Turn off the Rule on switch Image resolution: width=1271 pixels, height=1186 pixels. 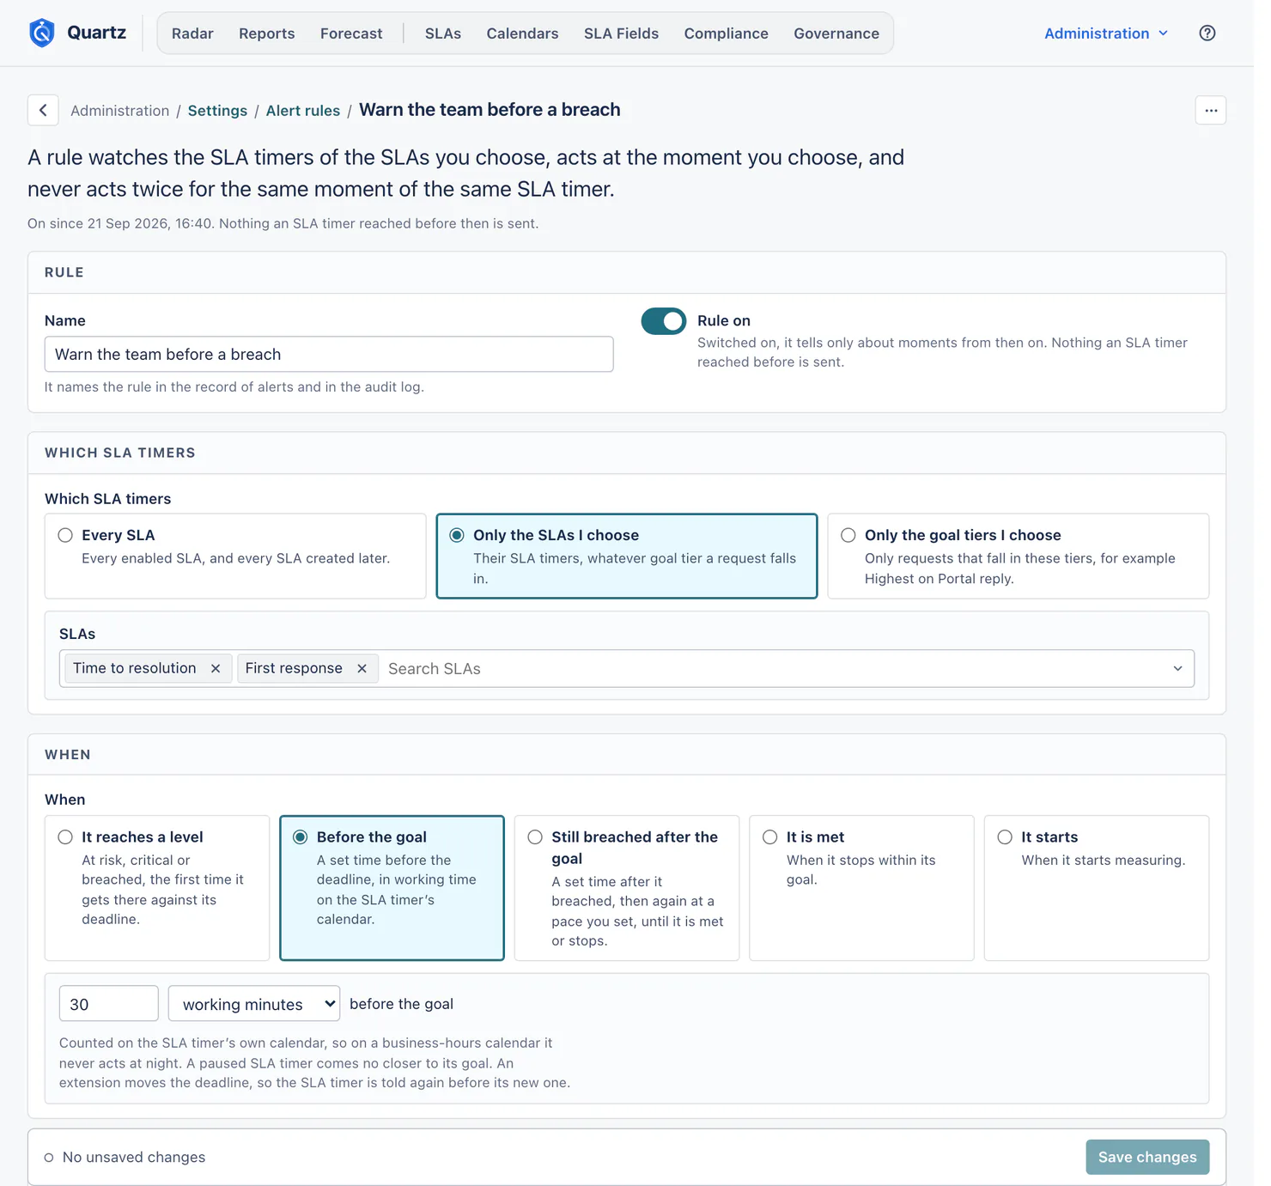pos(664,321)
